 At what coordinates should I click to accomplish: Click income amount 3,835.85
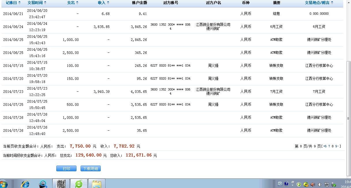pos(102,27)
